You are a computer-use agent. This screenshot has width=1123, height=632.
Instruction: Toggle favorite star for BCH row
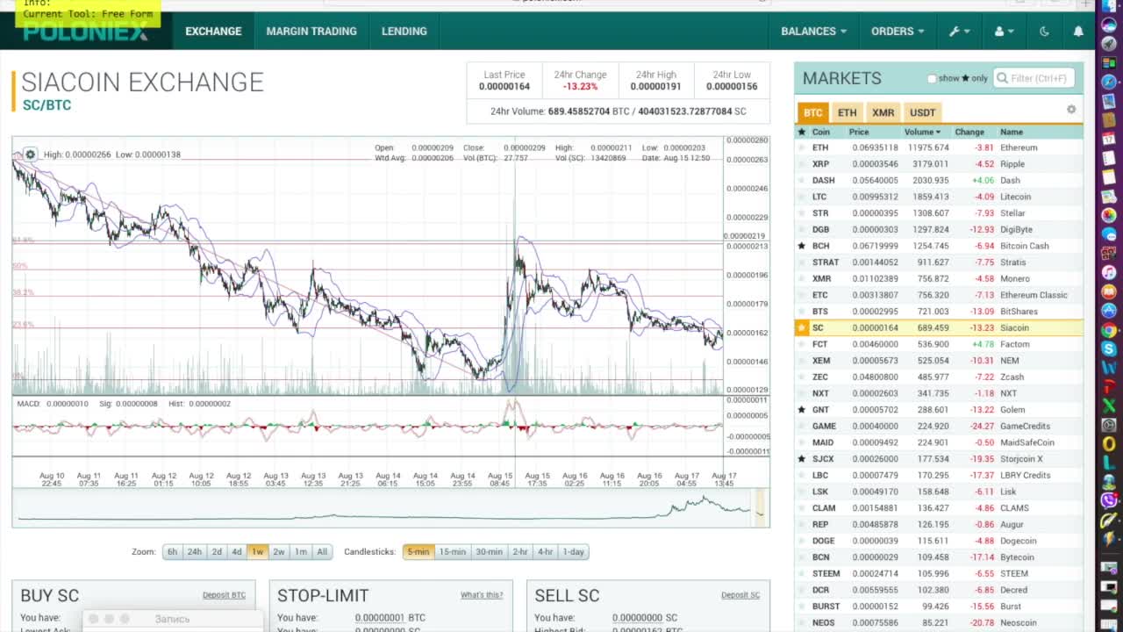pos(801,246)
